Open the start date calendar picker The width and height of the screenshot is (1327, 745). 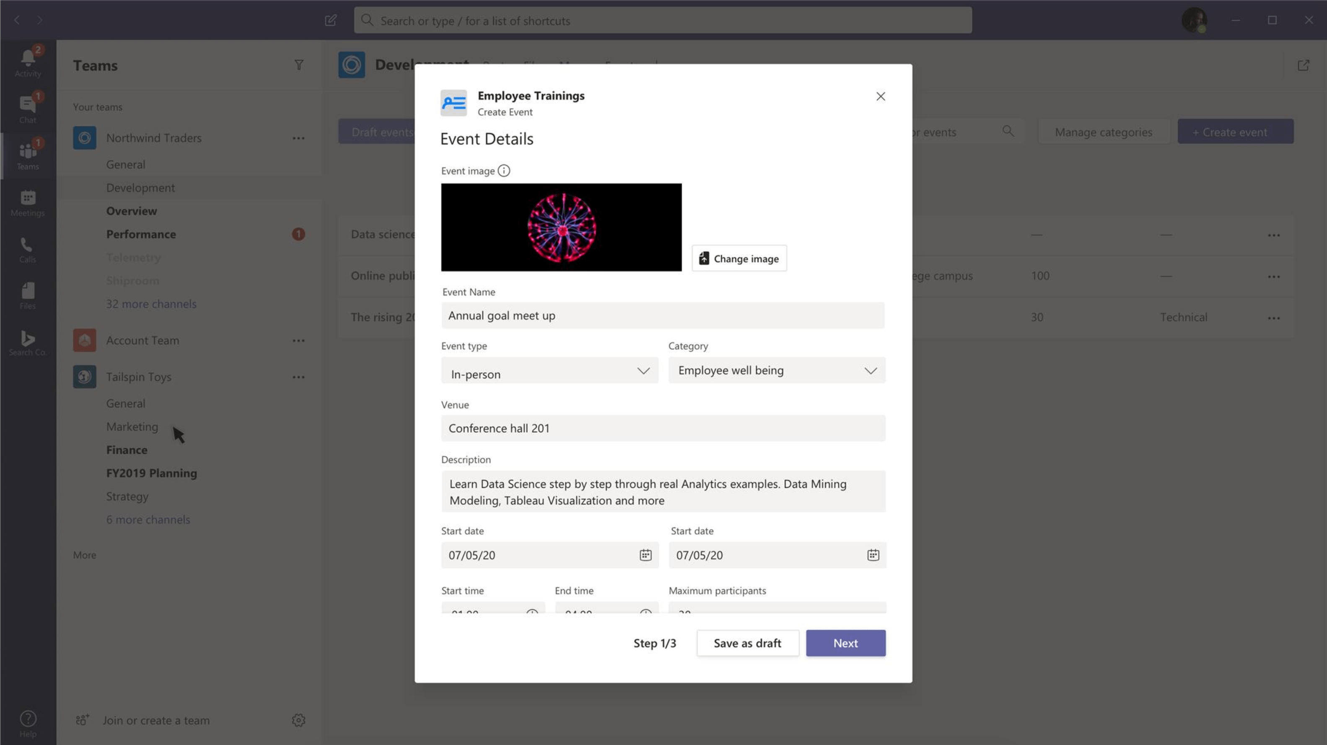click(x=645, y=555)
